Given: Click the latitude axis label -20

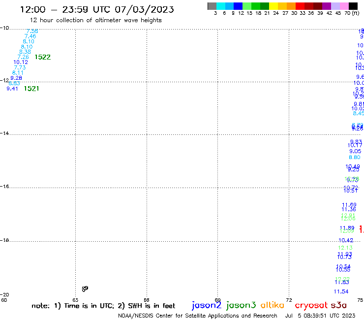Looking at the screenshot, I should tap(4, 295).
